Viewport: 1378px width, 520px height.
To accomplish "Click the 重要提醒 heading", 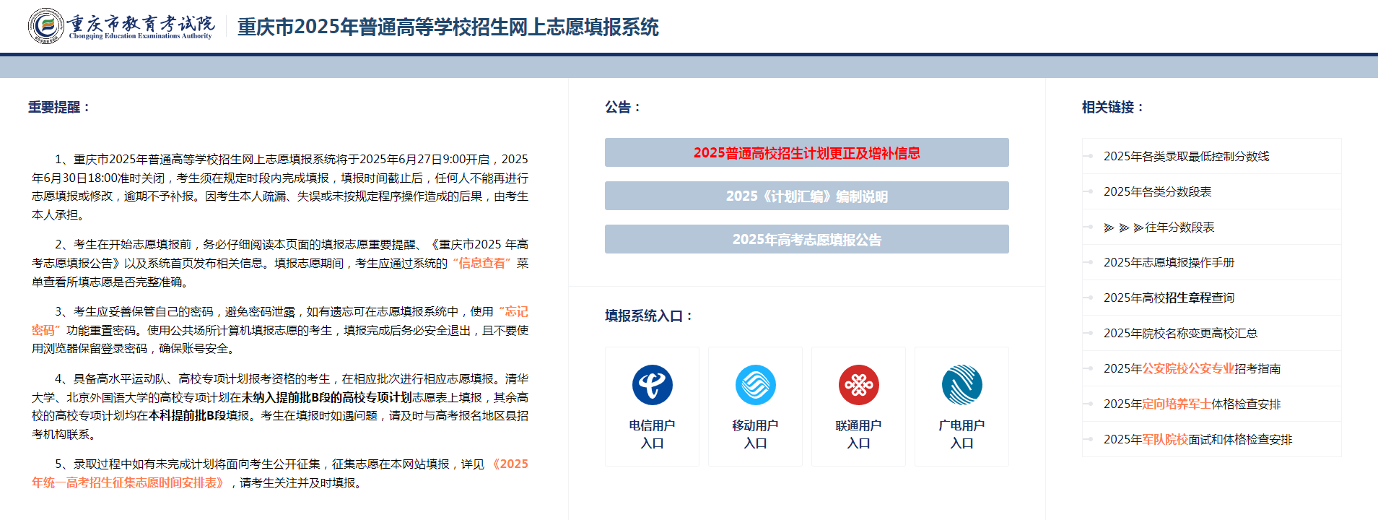I will click(59, 107).
